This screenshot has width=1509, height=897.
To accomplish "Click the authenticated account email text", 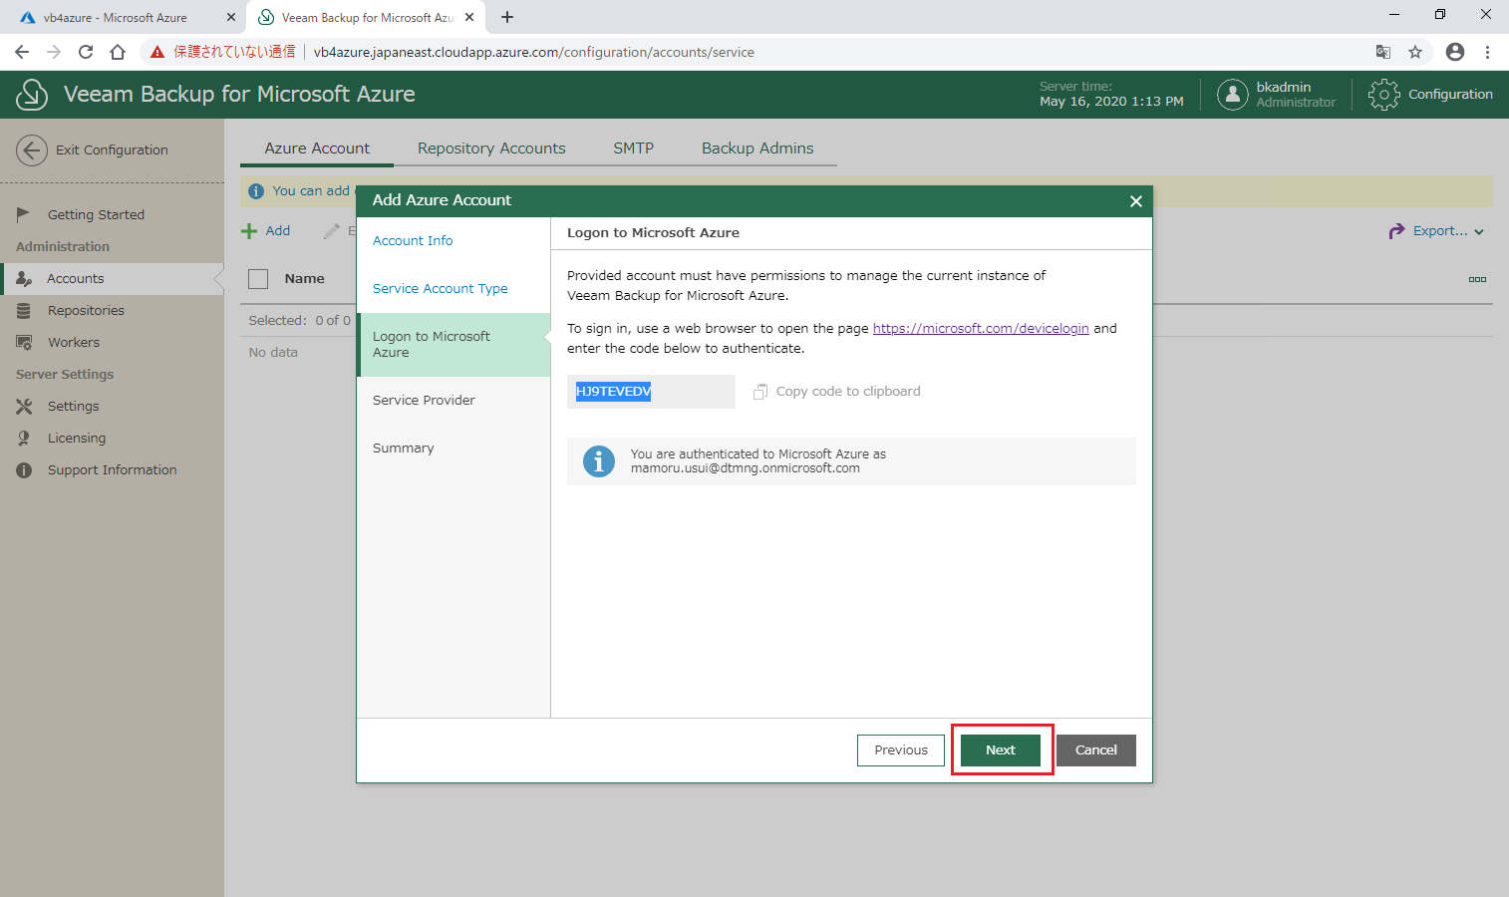I will (x=746, y=467).
